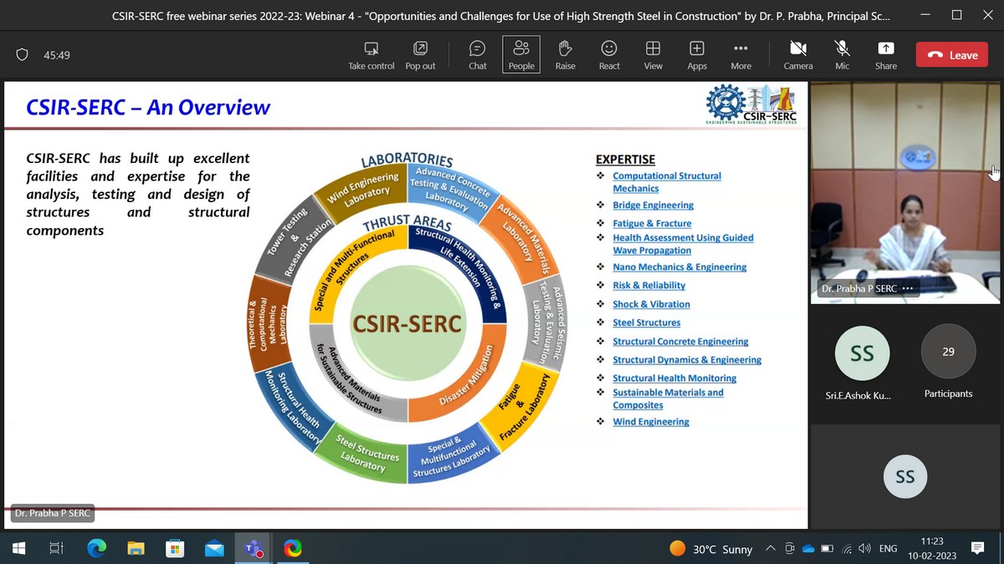
Task: Share your screen content
Action: click(x=886, y=55)
